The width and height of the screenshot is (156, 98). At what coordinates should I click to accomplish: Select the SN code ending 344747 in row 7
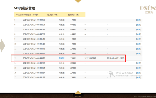(x=34, y=29)
